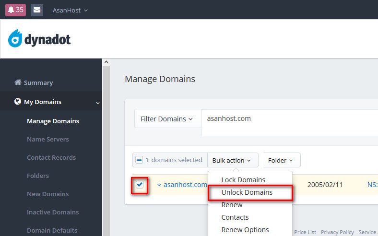
Task: Open Name Servers in the sidebar
Action: [x=48, y=139]
